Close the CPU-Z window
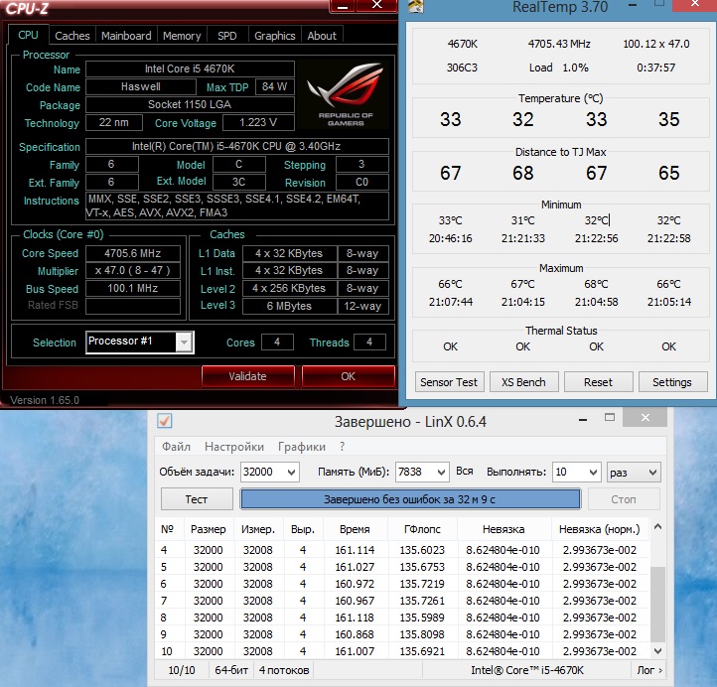Screen dimensions: 717x687 [376, 5]
